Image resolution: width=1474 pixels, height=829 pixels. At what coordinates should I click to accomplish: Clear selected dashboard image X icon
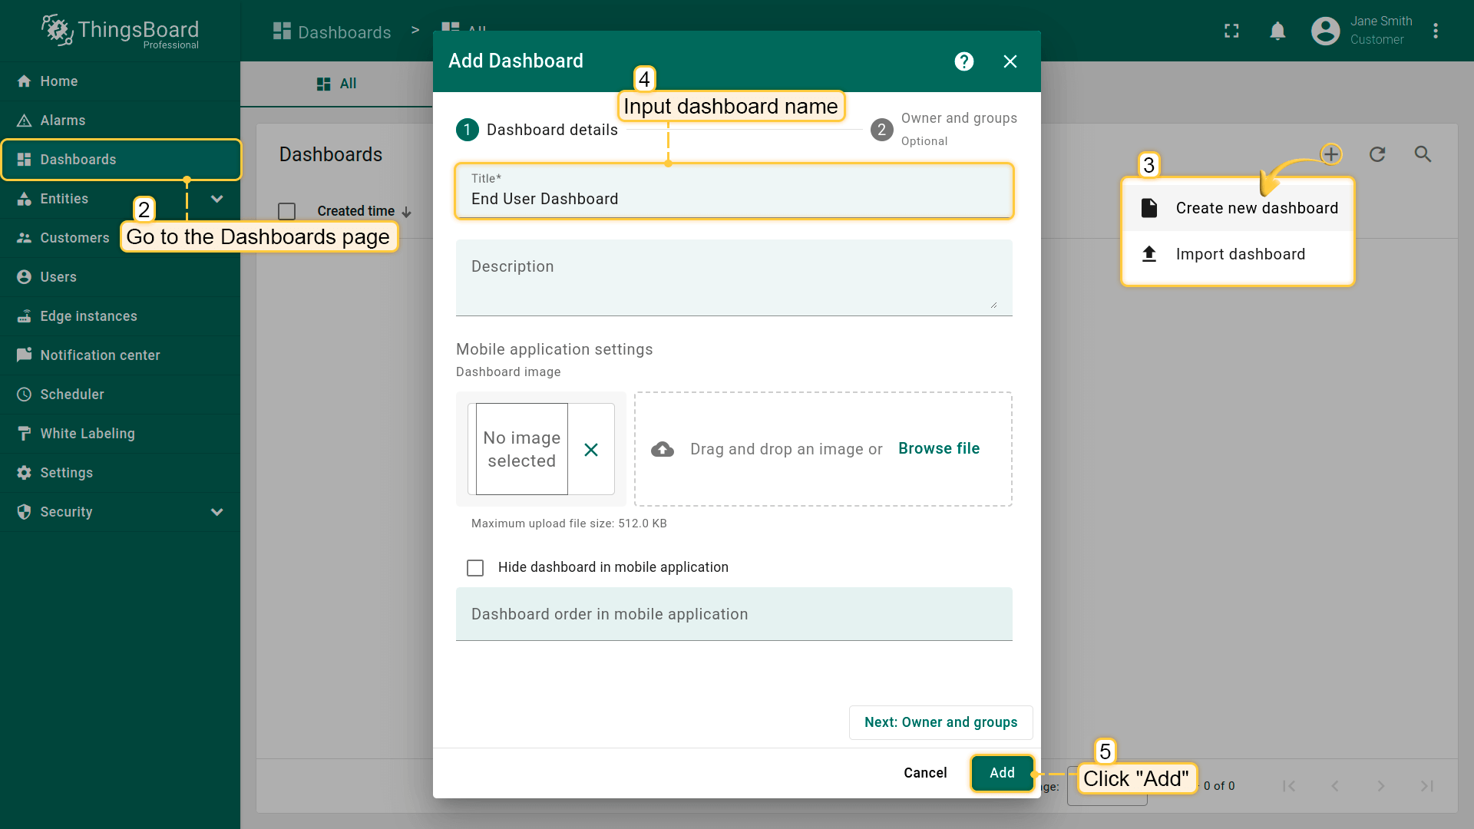pos(590,450)
